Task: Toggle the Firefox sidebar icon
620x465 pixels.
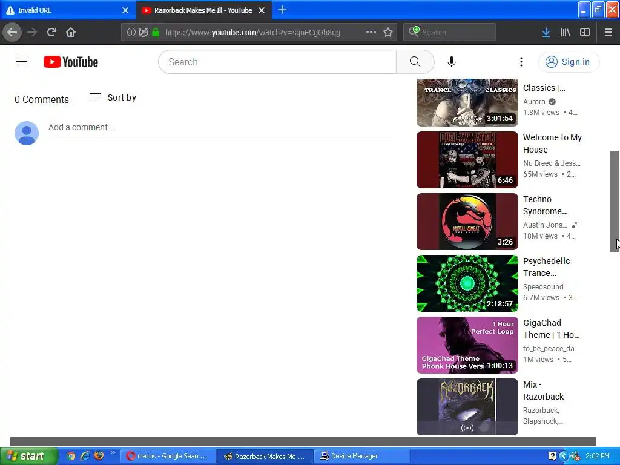Action: click(x=585, y=32)
